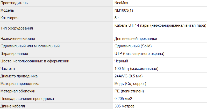Select the model value "NM1003(1)"
The height and width of the screenshot is (109, 207).
[124, 11]
